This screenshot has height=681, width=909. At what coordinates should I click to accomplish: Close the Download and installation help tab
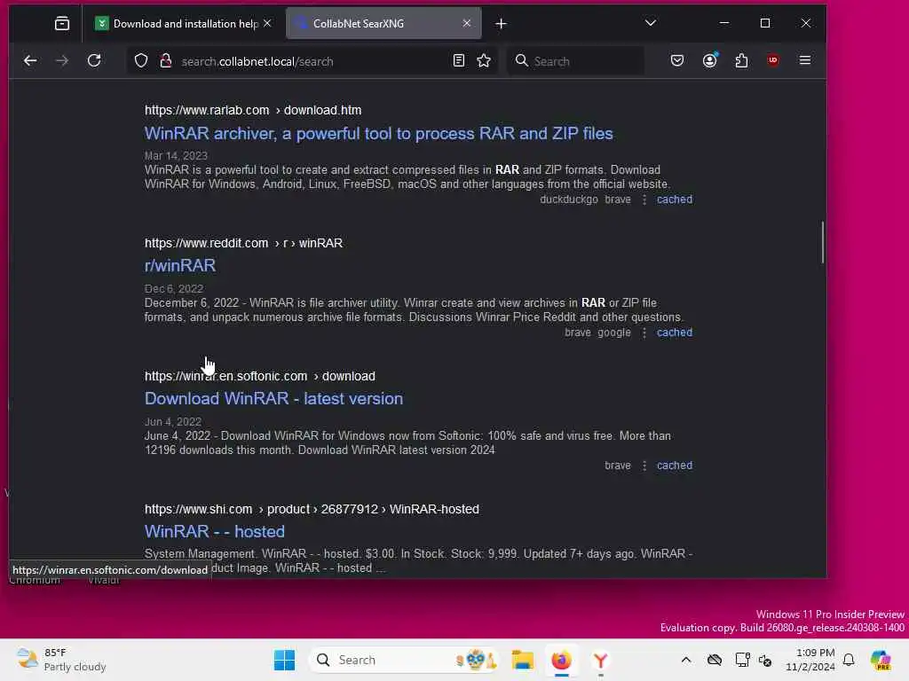267,23
